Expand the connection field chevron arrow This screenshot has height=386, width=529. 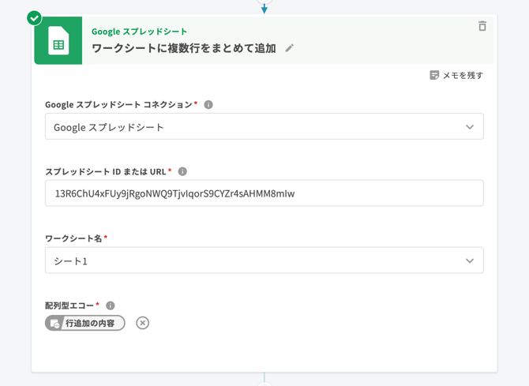469,127
